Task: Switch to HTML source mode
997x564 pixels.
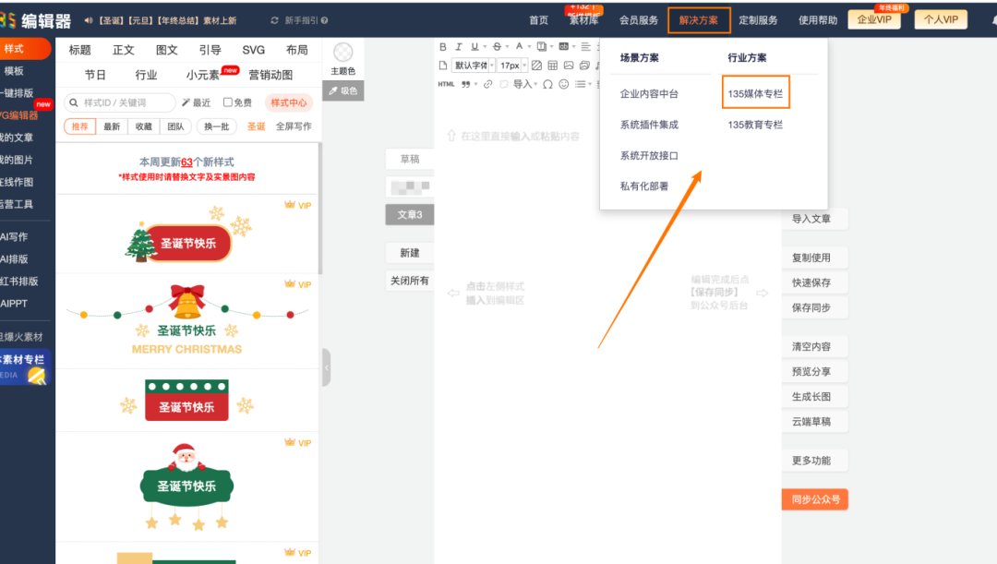Action: (x=446, y=84)
